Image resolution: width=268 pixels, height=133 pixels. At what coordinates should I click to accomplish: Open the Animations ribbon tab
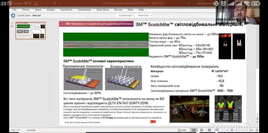[84, 10]
